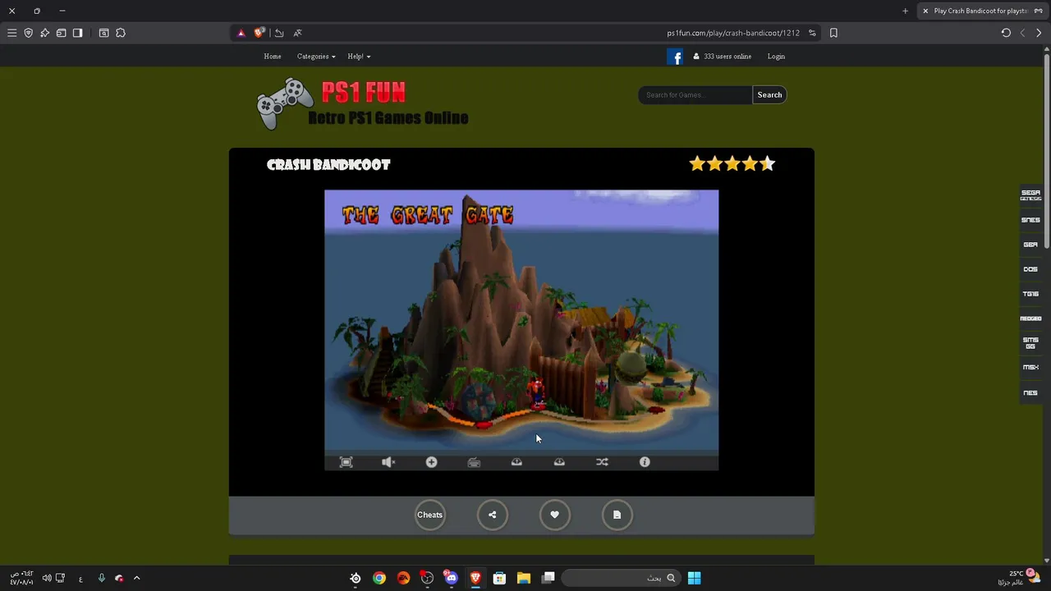Unmute the emulator sound

point(388,462)
